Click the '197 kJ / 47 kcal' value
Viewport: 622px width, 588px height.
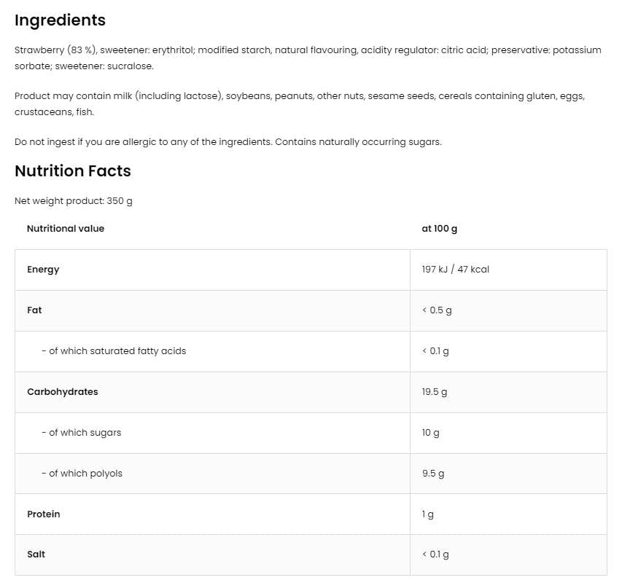pyautogui.click(x=455, y=270)
